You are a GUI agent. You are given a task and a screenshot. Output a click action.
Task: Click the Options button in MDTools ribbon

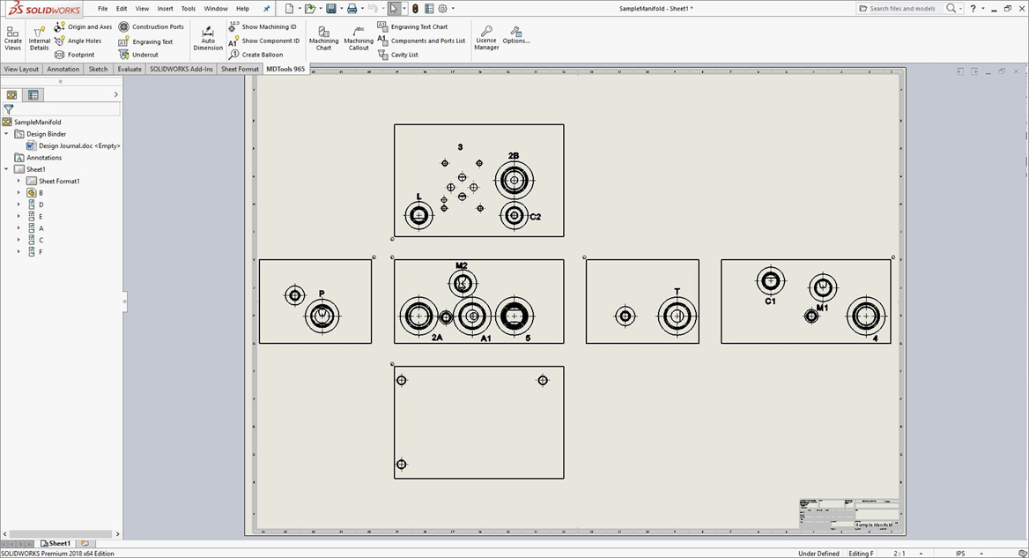tap(516, 37)
